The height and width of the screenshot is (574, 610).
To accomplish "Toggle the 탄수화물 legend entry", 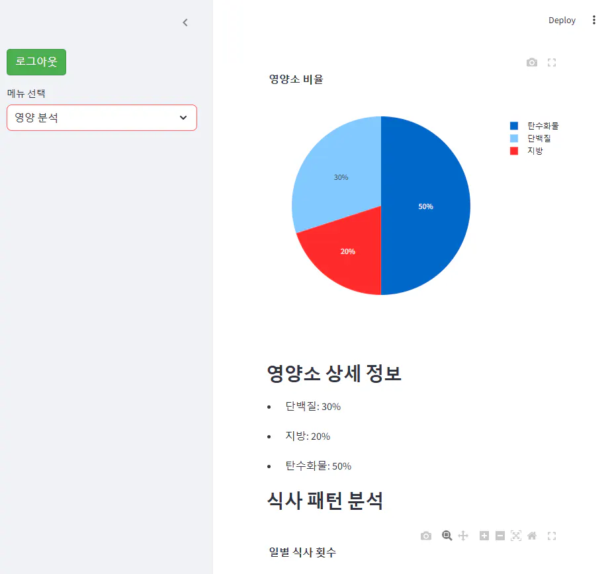I will click(534, 126).
